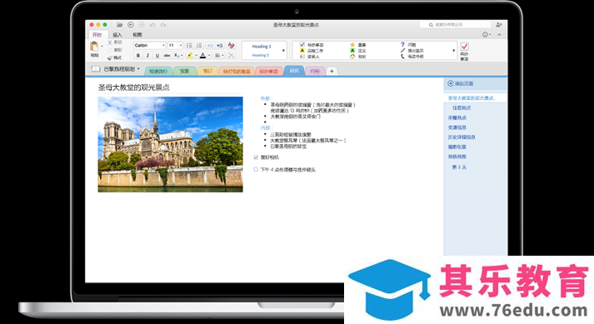Apply the Heading 1 style
The height and width of the screenshot is (324, 594).
coord(262,47)
